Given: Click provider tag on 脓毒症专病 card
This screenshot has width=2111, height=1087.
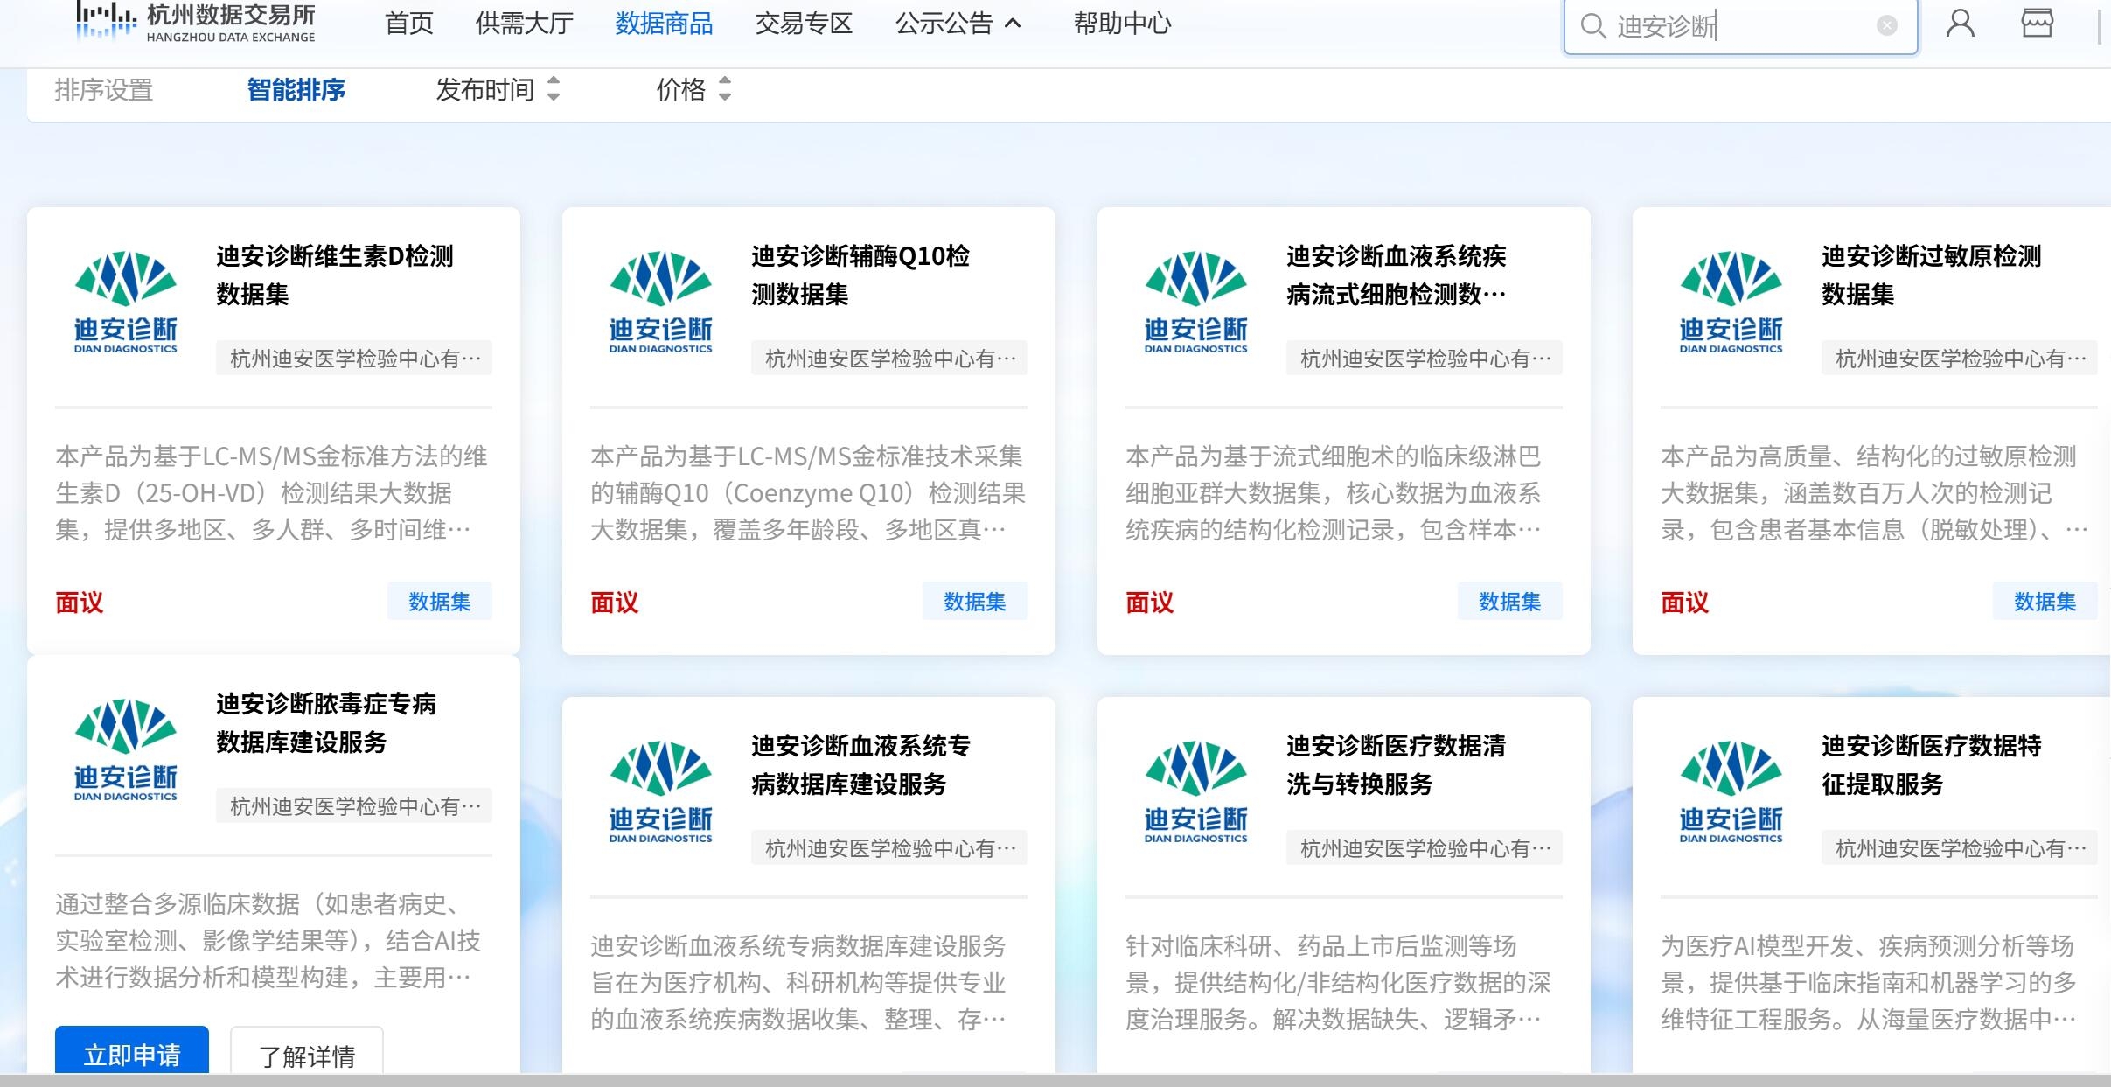Looking at the screenshot, I should point(354,805).
